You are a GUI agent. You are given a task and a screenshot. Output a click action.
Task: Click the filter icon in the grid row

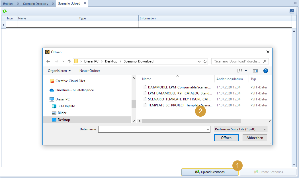click(x=3, y=25)
